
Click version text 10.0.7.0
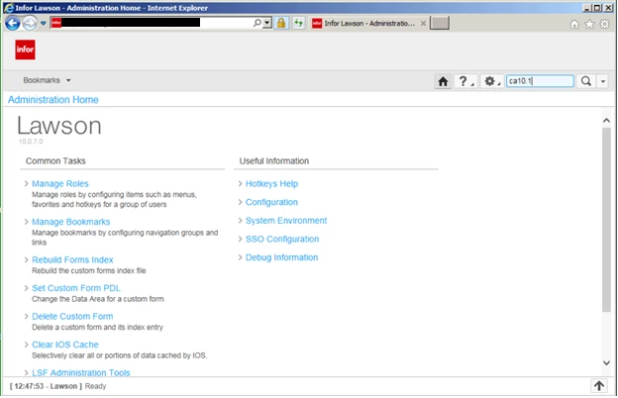pyautogui.click(x=31, y=142)
